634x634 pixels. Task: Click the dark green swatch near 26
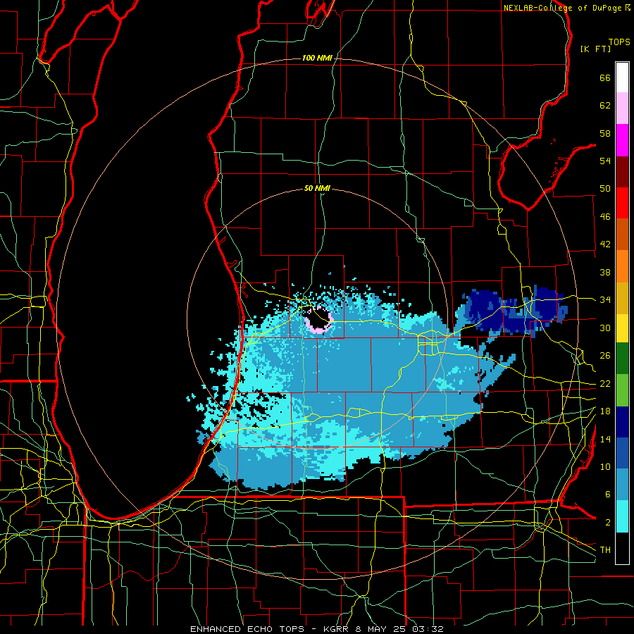622,359
